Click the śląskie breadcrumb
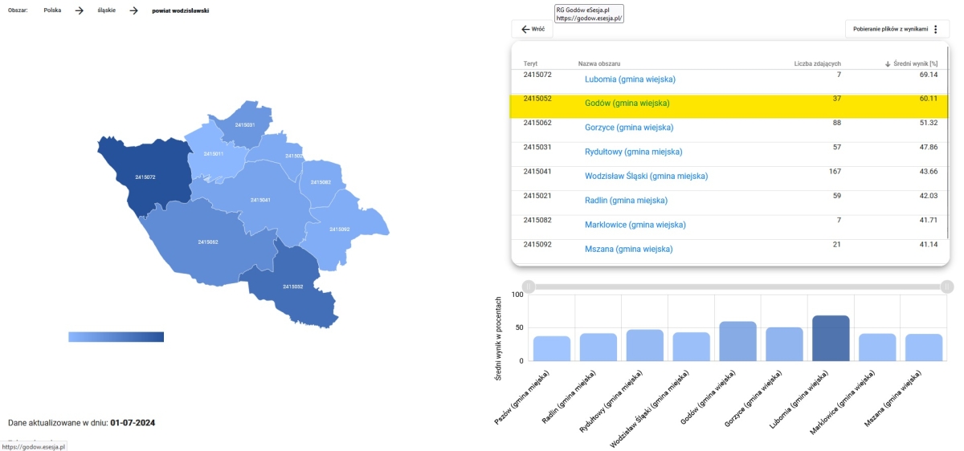 [x=105, y=10]
